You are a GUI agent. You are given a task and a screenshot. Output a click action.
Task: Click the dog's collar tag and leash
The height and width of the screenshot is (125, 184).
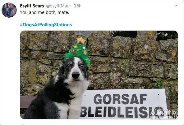coord(68,109)
